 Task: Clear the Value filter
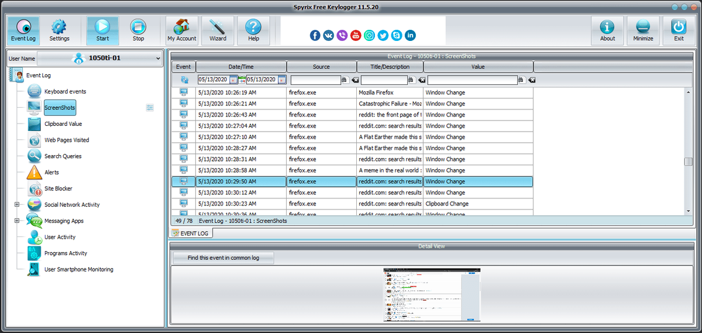(x=532, y=80)
